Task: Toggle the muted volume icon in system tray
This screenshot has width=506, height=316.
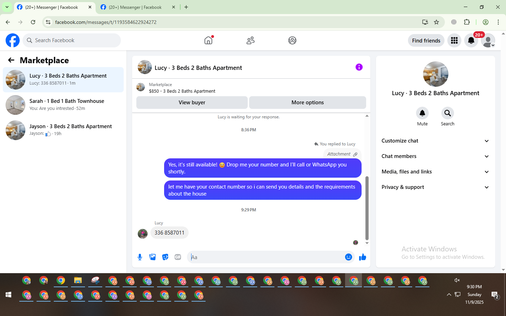Action: [x=457, y=280]
